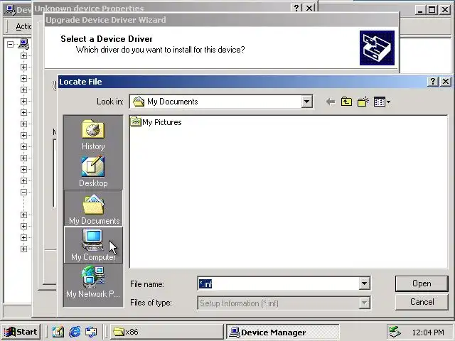This screenshot has width=455, height=341.
Task: Go back to last folder visited
Action: 330,102
